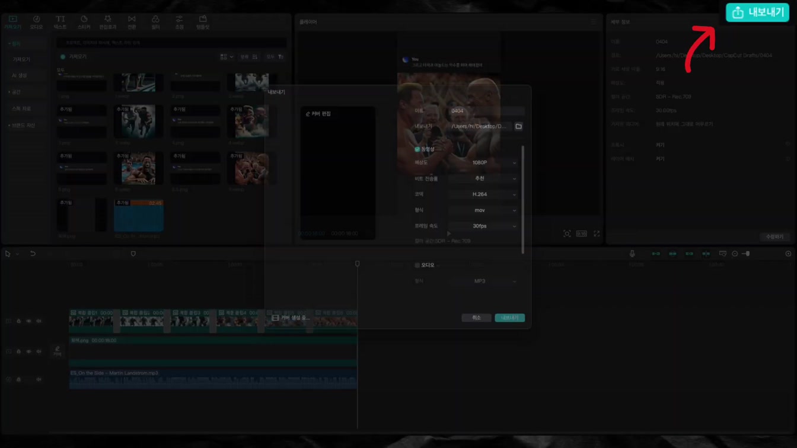This screenshot has width=797, height=448.
Task: Open the 해상도 dropdown showing 1080P
Action: [x=483, y=162]
